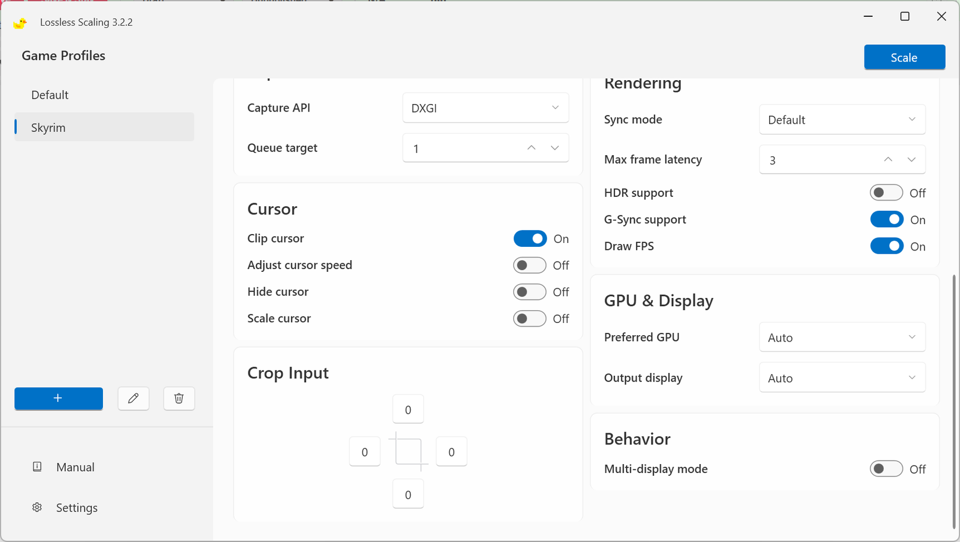Switch to the Skyrim profile
Viewport: 960px width, 542px height.
click(48, 127)
